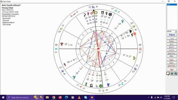Viewport: 178px width, 100px height.
Task: Open Google Chrome from the taskbar
Action: 54,97
